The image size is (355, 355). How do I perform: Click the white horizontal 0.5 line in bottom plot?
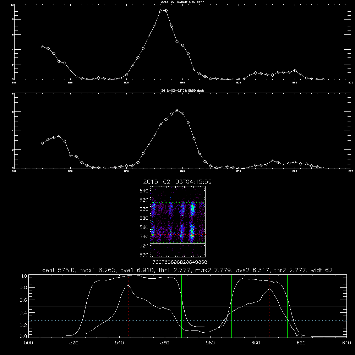[188, 306]
